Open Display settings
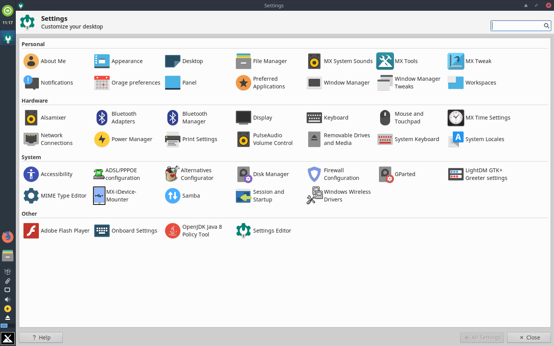554x346 pixels. point(254,118)
